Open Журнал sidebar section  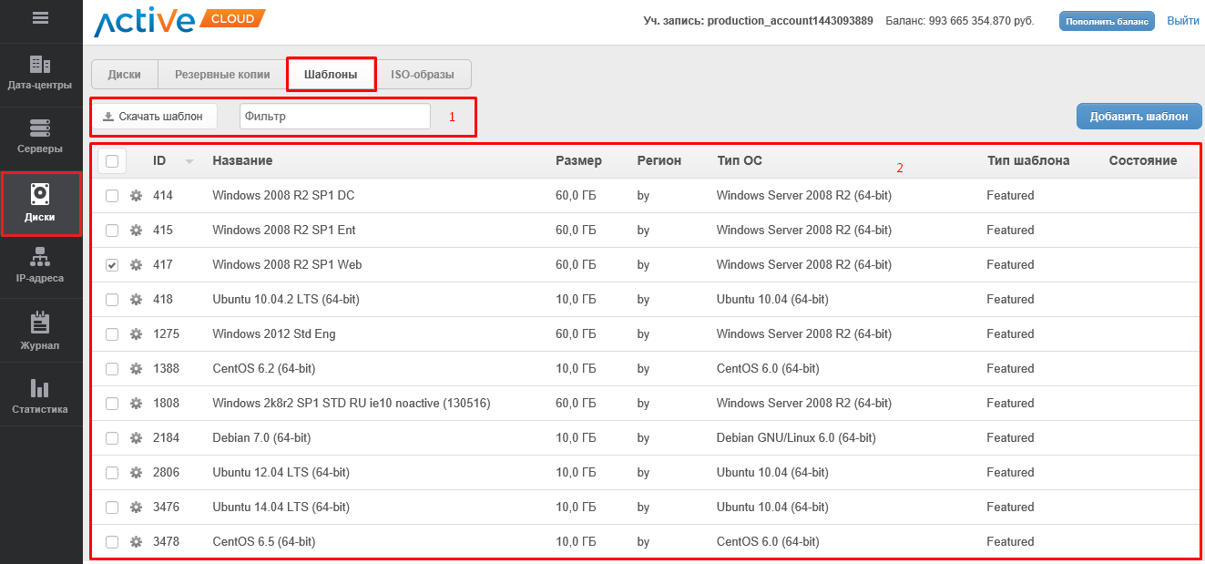40,331
